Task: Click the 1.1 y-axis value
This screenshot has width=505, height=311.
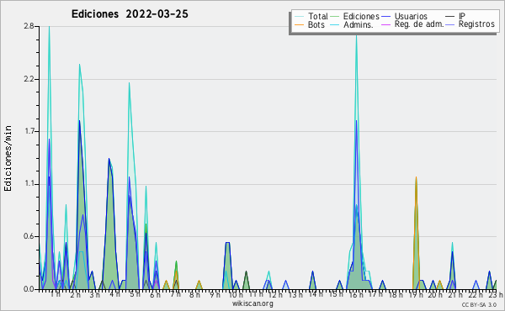Action: (x=29, y=184)
